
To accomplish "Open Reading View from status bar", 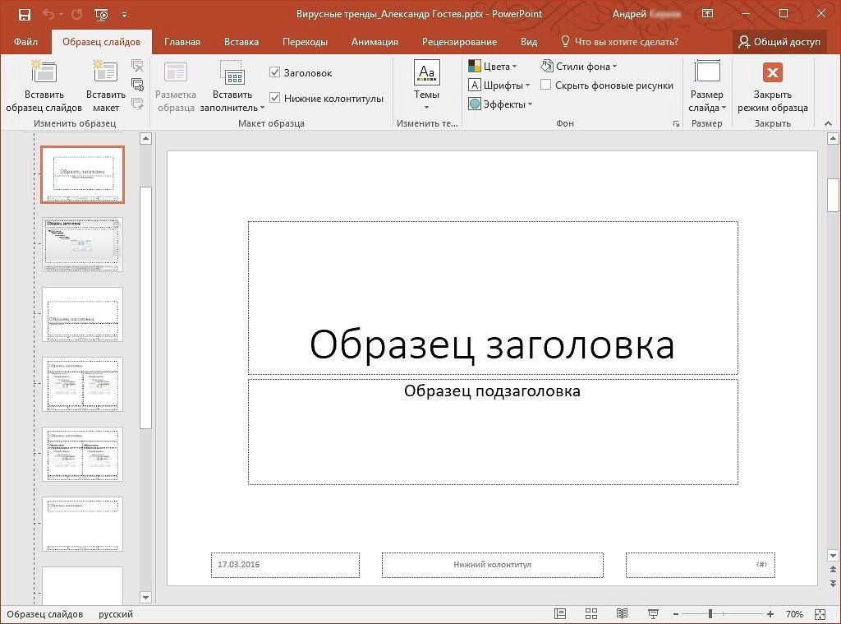I will [x=622, y=614].
